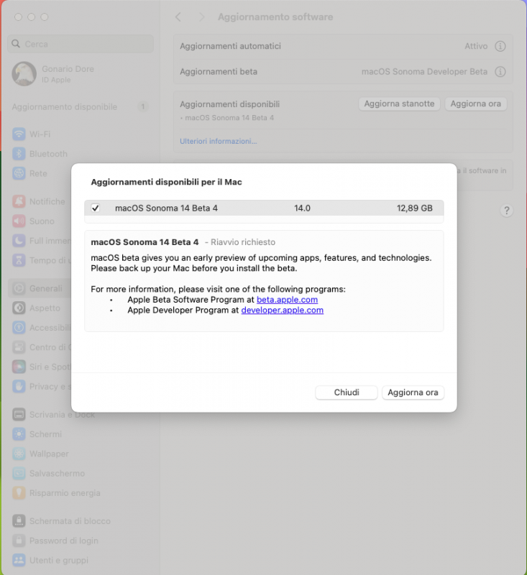
Task: Click the Bluetooth sidebar icon
Action: tap(19, 154)
